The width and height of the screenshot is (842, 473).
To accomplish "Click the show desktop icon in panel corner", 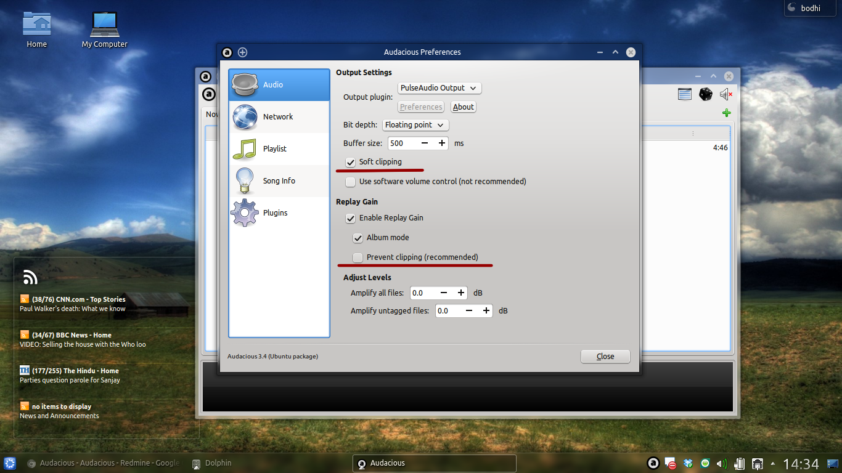I will pos(832,463).
